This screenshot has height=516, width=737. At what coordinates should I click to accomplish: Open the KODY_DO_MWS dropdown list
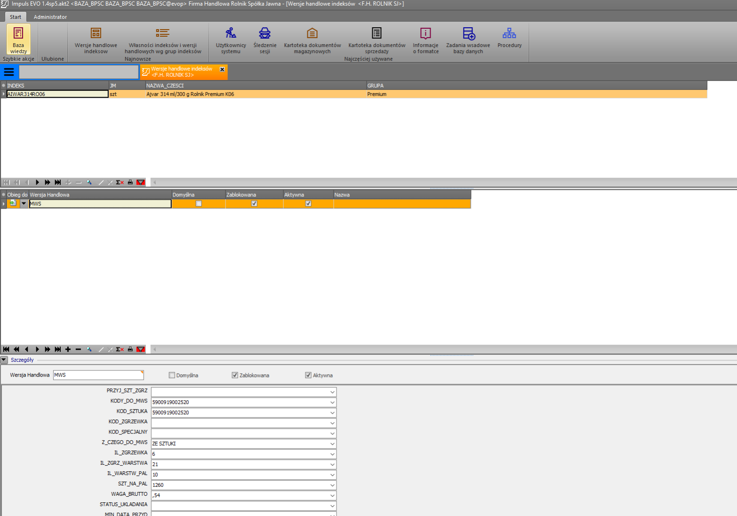332,402
